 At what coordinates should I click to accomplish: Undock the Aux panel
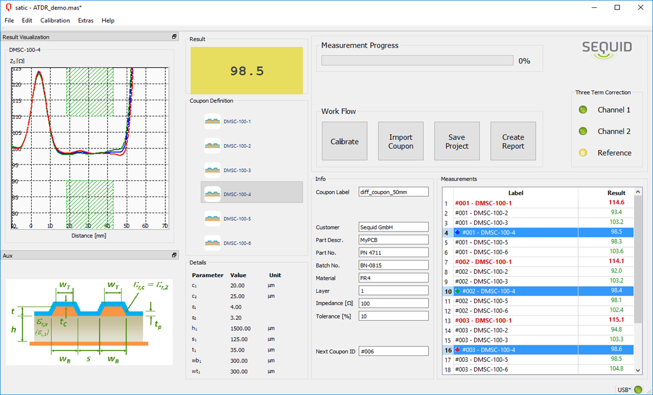tap(174, 255)
